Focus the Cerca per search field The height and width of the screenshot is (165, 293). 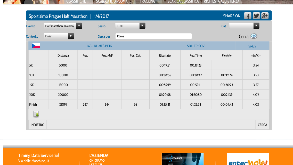coord(153,36)
